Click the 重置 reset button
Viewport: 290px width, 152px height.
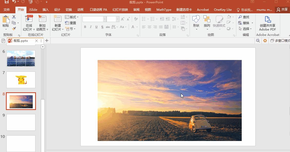(x=71, y=23)
